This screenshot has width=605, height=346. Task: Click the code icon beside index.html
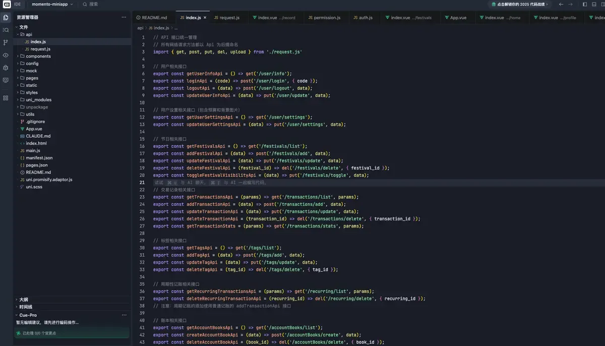click(22, 143)
